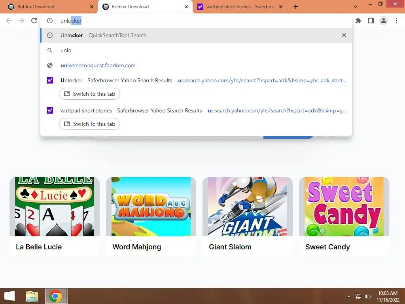
Task: Open the Sweet Candy game thumbnail
Action: click(344, 207)
